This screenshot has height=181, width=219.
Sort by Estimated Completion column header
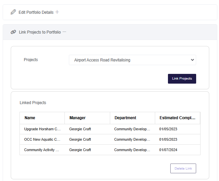pos(178,118)
